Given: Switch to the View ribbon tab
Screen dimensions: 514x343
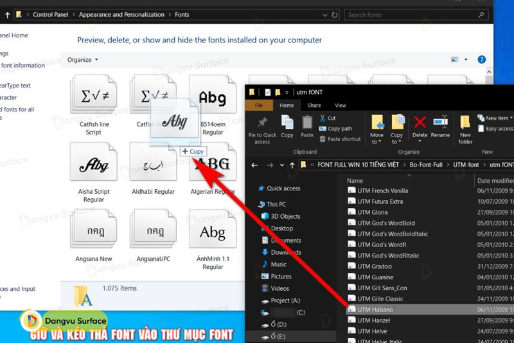Looking at the screenshot, I should pyautogui.click(x=341, y=106).
